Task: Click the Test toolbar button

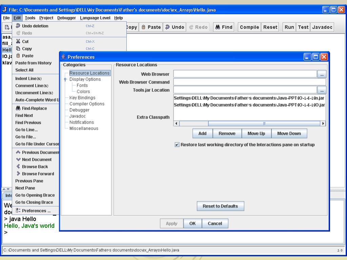Action: pyautogui.click(x=303, y=27)
